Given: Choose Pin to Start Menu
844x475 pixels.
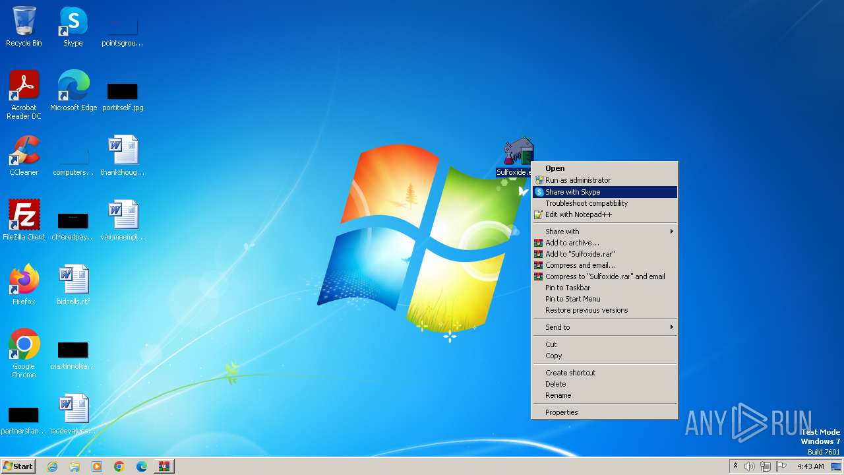Looking at the screenshot, I should [605, 299].
